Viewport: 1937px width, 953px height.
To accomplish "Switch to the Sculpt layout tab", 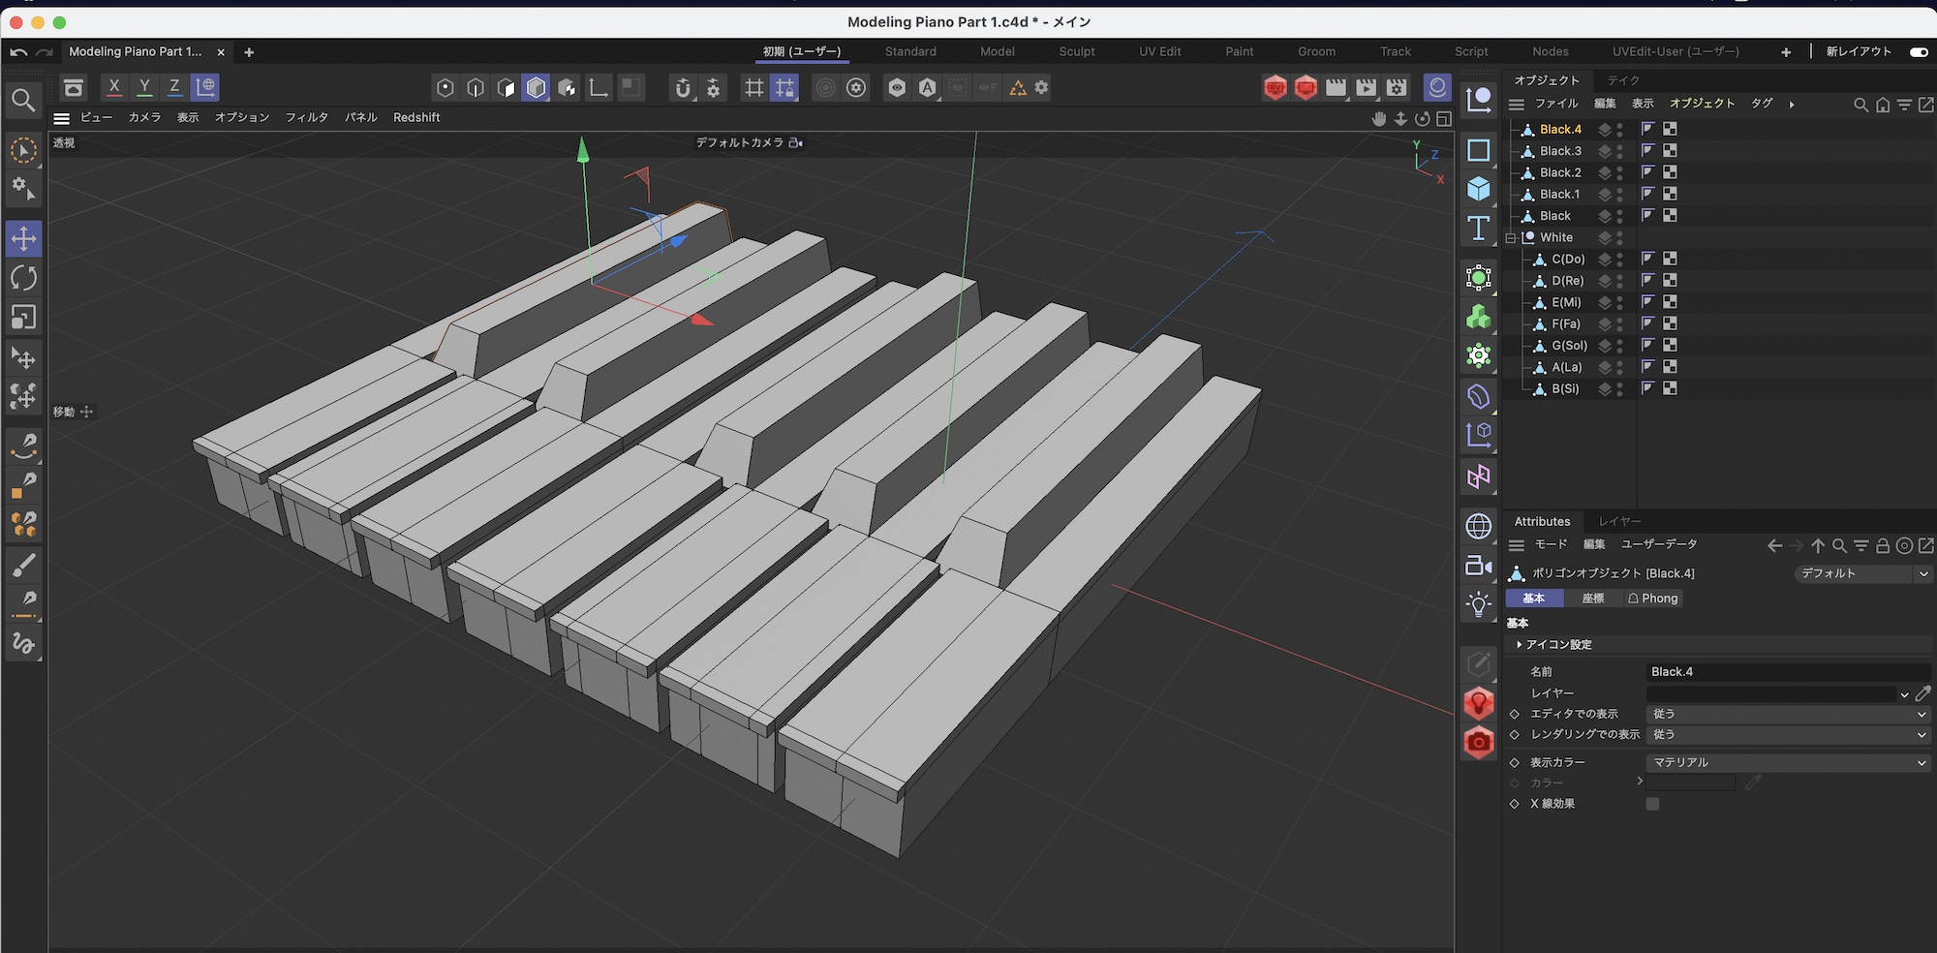I will click(1076, 51).
